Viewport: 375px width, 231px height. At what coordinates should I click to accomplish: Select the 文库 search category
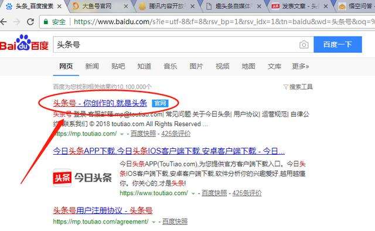click(275, 66)
